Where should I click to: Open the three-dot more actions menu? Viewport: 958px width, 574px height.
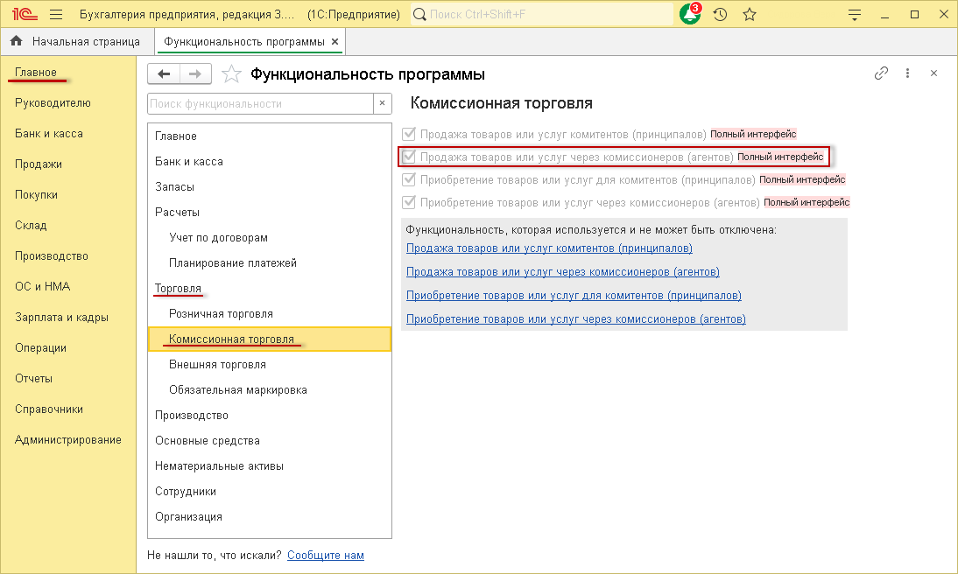point(907,73)
